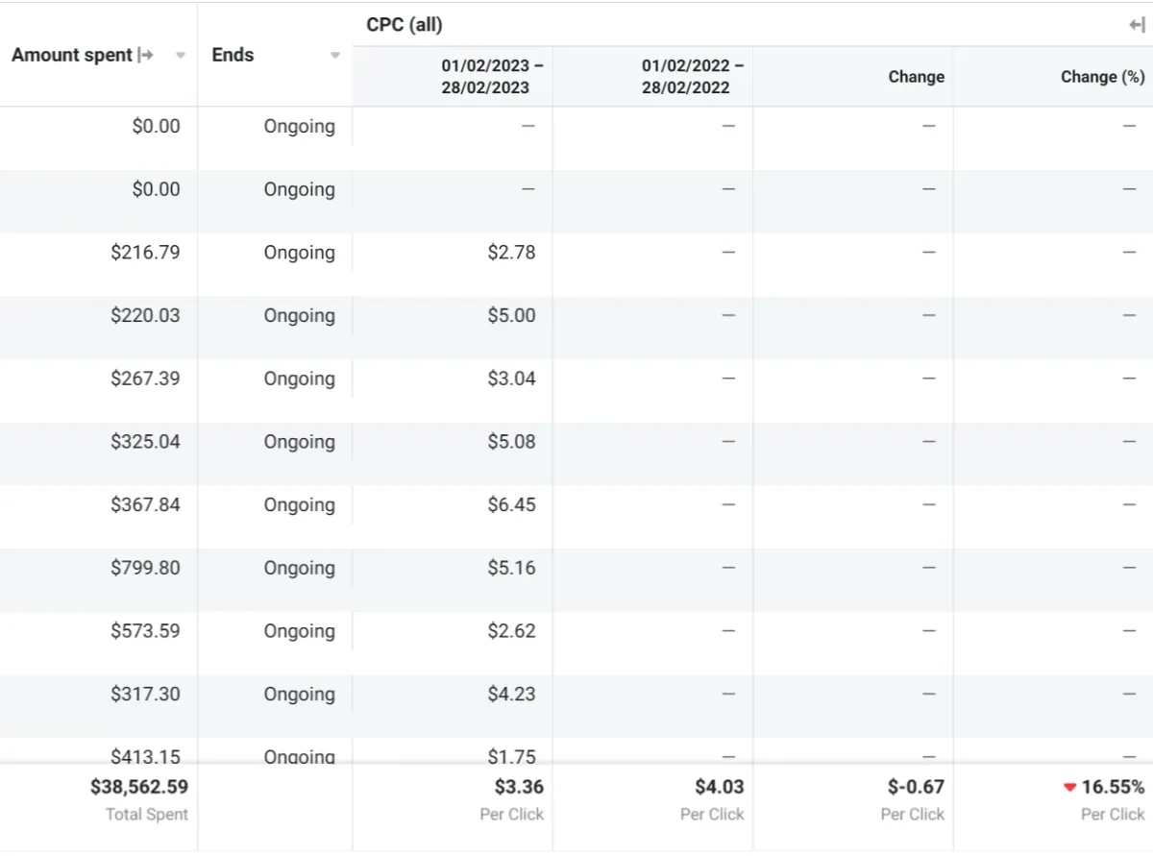This screenshot has width=1153, height=856.
Task: Select the $367.84 amount spent cell
Action: point(145,505)
